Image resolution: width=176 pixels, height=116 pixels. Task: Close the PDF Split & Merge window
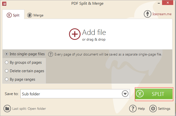168,3
